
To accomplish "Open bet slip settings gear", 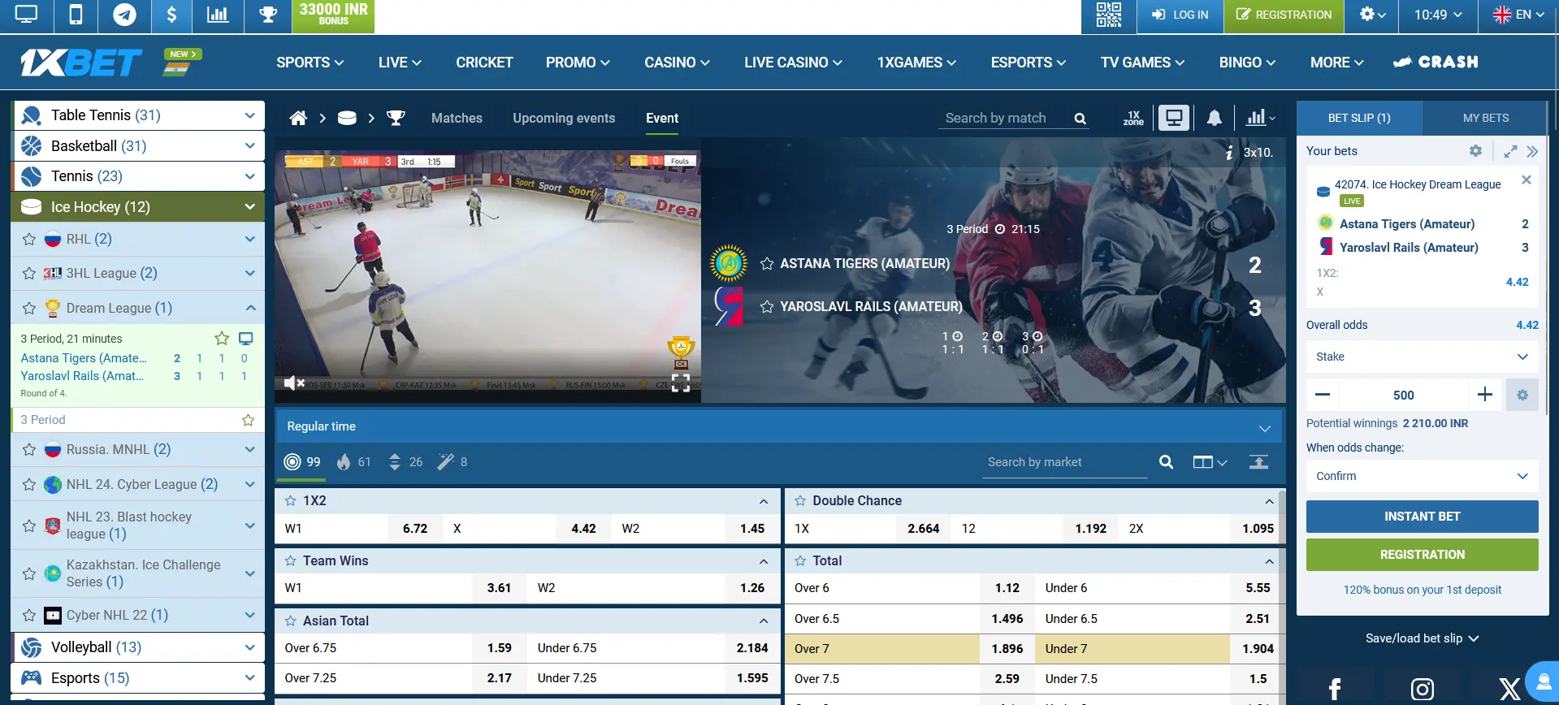I will [1475, 151].
